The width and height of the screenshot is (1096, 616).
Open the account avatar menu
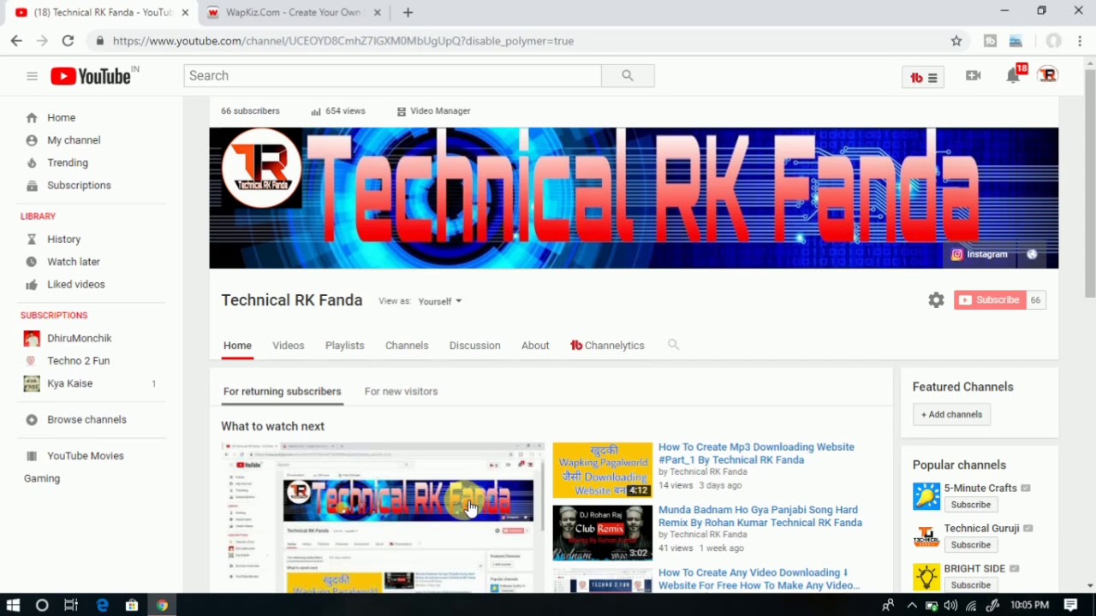(1048, 75)
